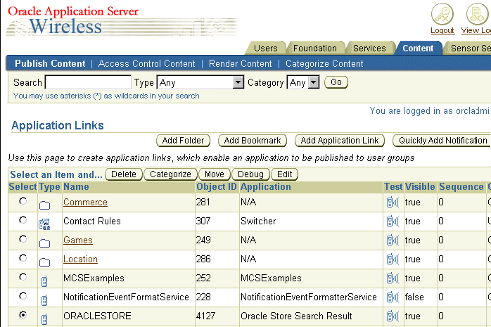This screenshot has height=327, width=491.
Task: Select the Commerce row radio button
Action: point(23,201)
